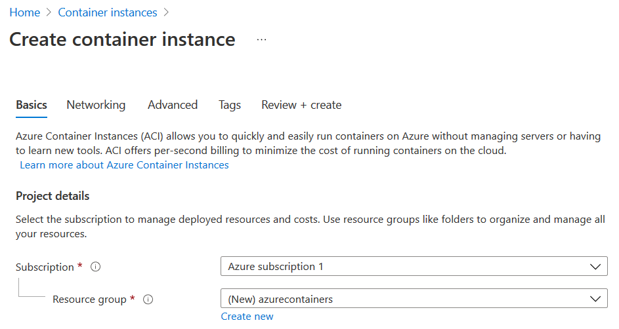This screenshot has width=619, height=329.
Task: Click the Subscription dropdown chevron arrow
Action: click(x=595, y=267)
